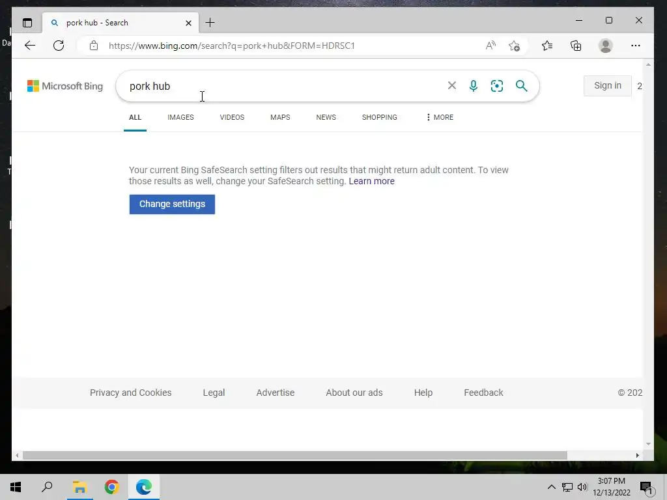Open a new tab with plus icon
The width and height of the screenshot is (667, 500).
(x=210, y=23)
